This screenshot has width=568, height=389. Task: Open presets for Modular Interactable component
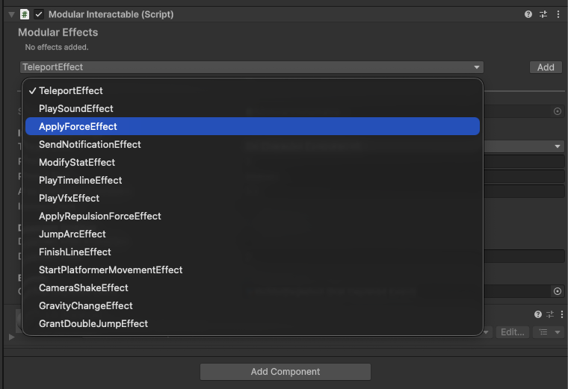pos(543,14)
